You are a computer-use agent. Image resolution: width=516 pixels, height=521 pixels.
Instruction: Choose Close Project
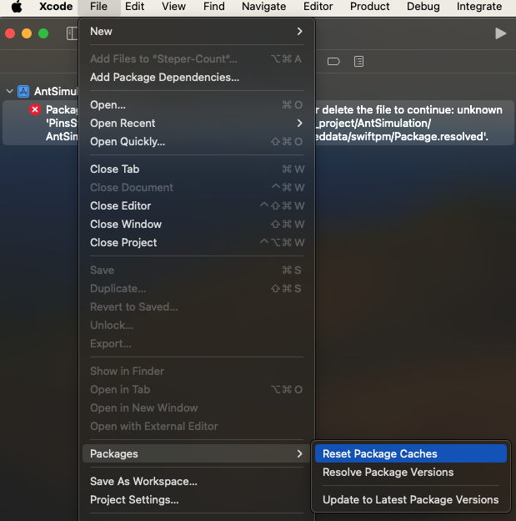point(197,243)
